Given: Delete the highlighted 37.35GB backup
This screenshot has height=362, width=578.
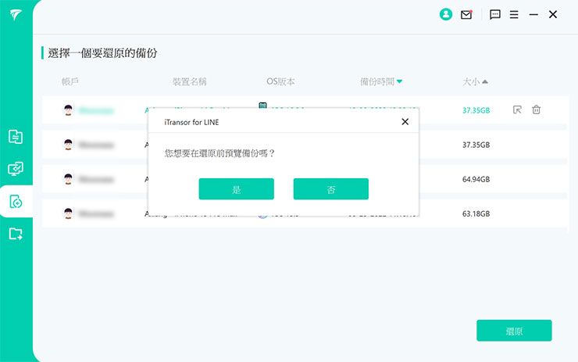Looking at the screenshot, I should [x=536, y=109].
